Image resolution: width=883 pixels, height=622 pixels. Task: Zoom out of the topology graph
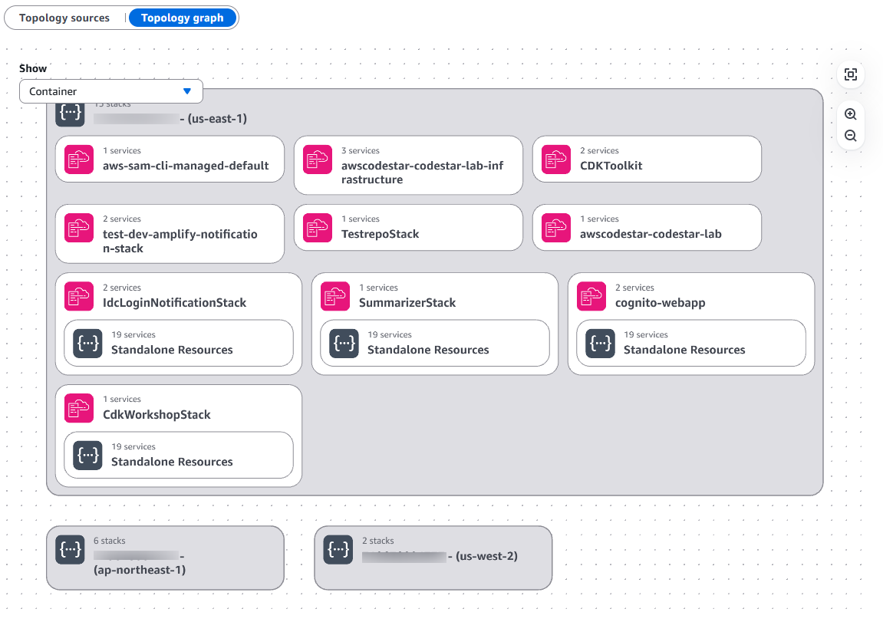tap(850, 136)
